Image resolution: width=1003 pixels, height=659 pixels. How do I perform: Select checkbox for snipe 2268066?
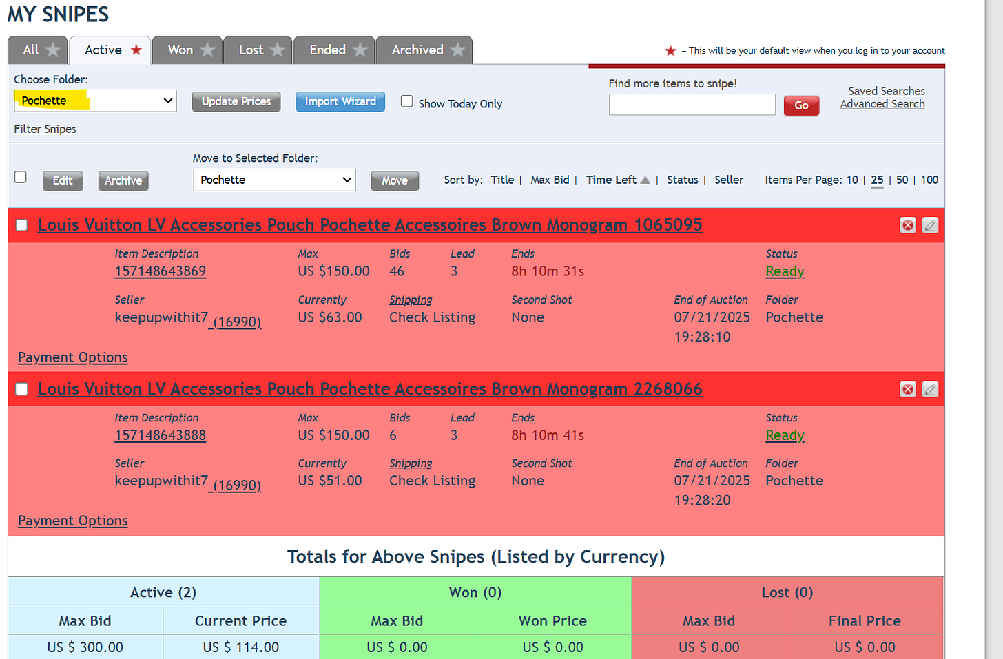(x=21, y=389)
